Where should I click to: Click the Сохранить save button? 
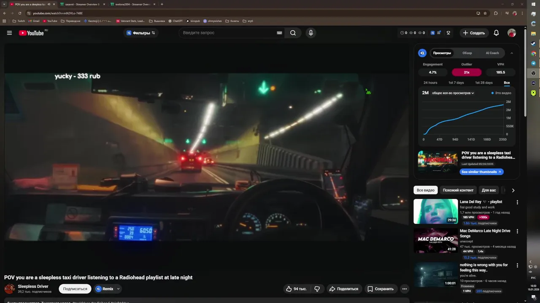(381, 289)
